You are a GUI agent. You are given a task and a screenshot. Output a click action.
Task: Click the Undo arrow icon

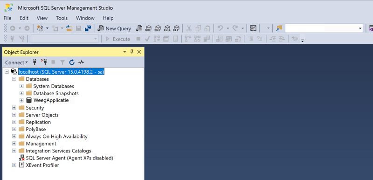220,28
